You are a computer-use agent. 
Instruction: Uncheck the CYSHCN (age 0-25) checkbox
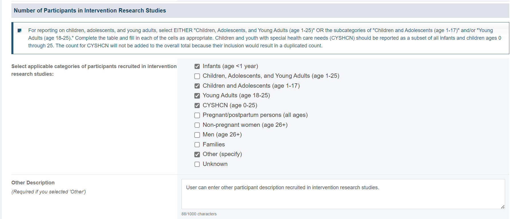(197, 106)
